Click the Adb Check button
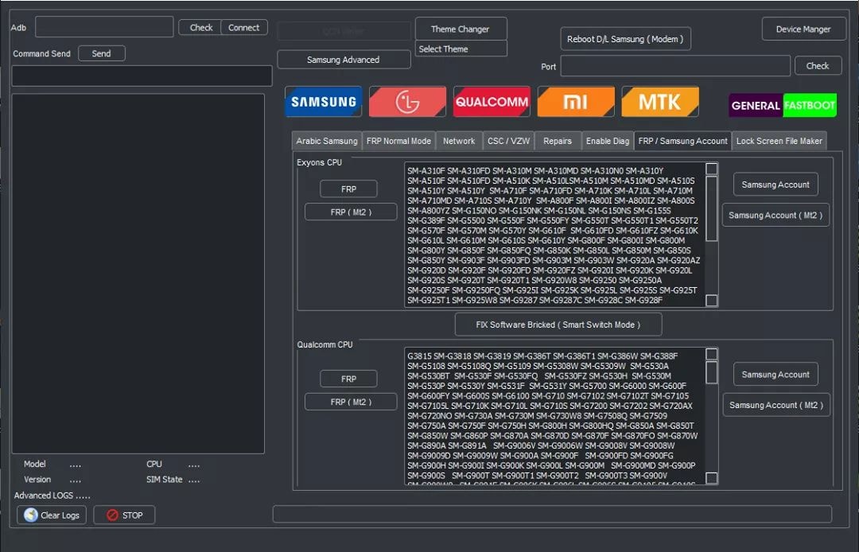This screenshot has height=552, width=859. [200, 27]
